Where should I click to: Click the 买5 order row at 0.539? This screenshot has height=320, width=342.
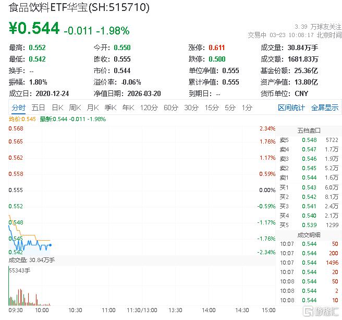pyautogui.click(x=309, y=225)
